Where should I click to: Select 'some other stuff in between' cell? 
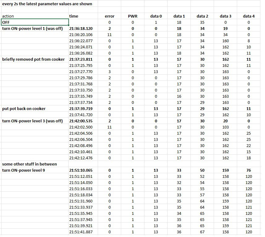coord(29,164)
